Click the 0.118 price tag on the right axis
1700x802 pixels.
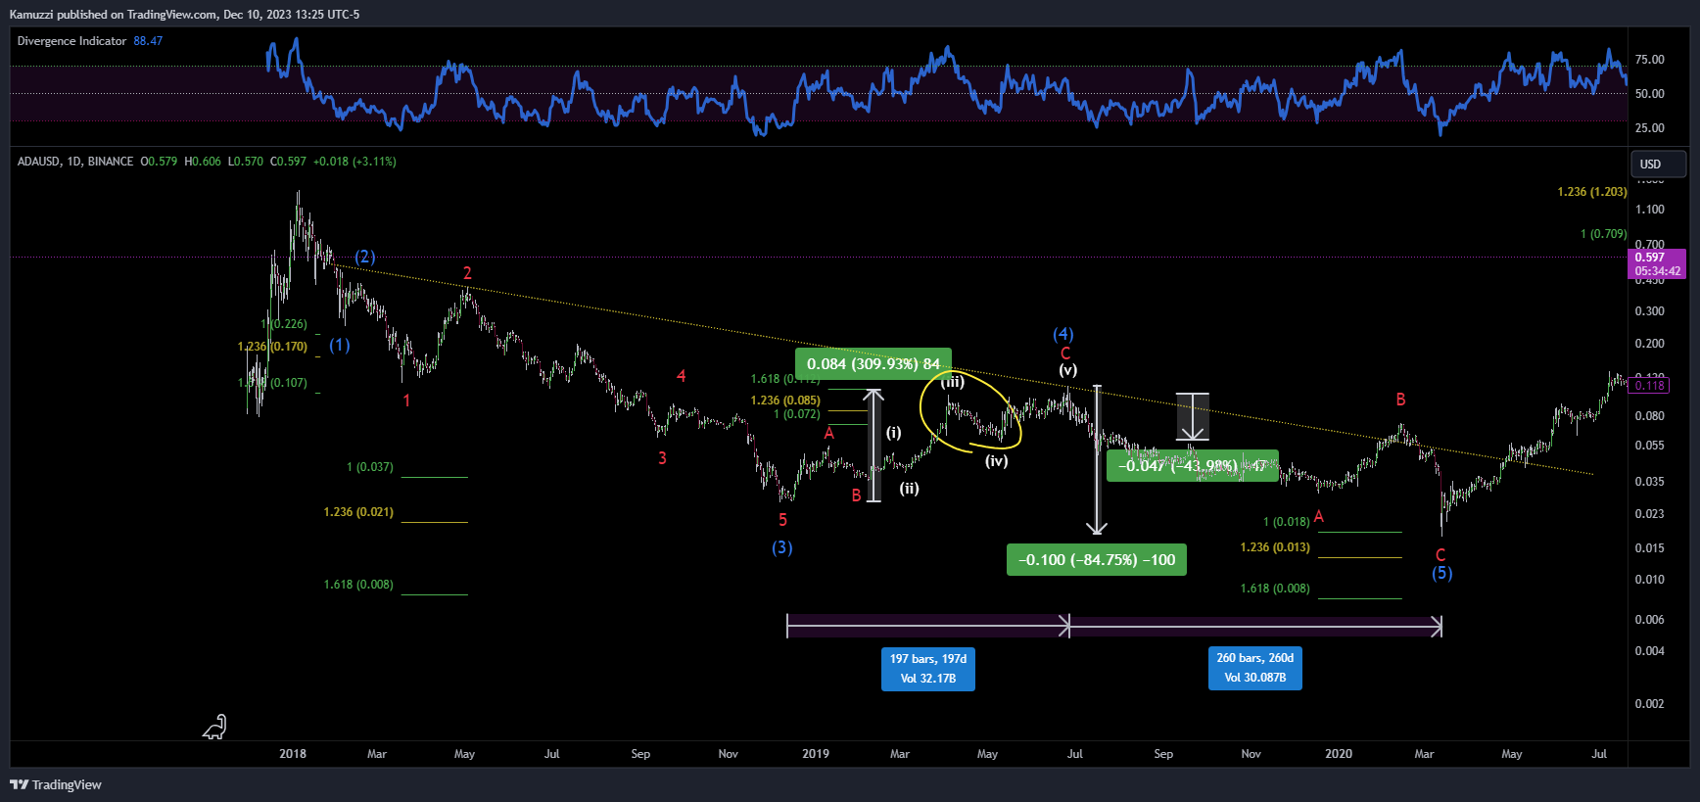click(1650, 386)
